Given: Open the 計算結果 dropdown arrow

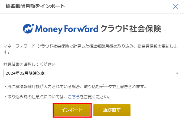Looking at the screenshot, I should point(177,73).
